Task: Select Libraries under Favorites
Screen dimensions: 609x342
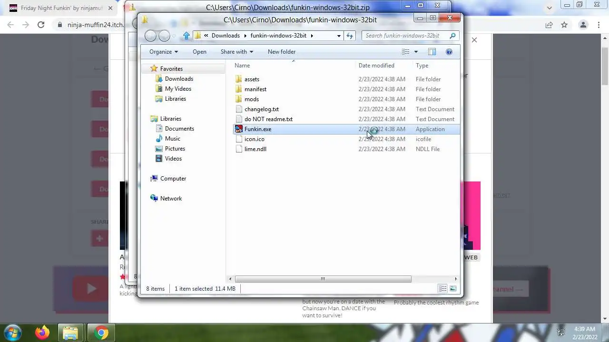Action: [x=175, y=99]
